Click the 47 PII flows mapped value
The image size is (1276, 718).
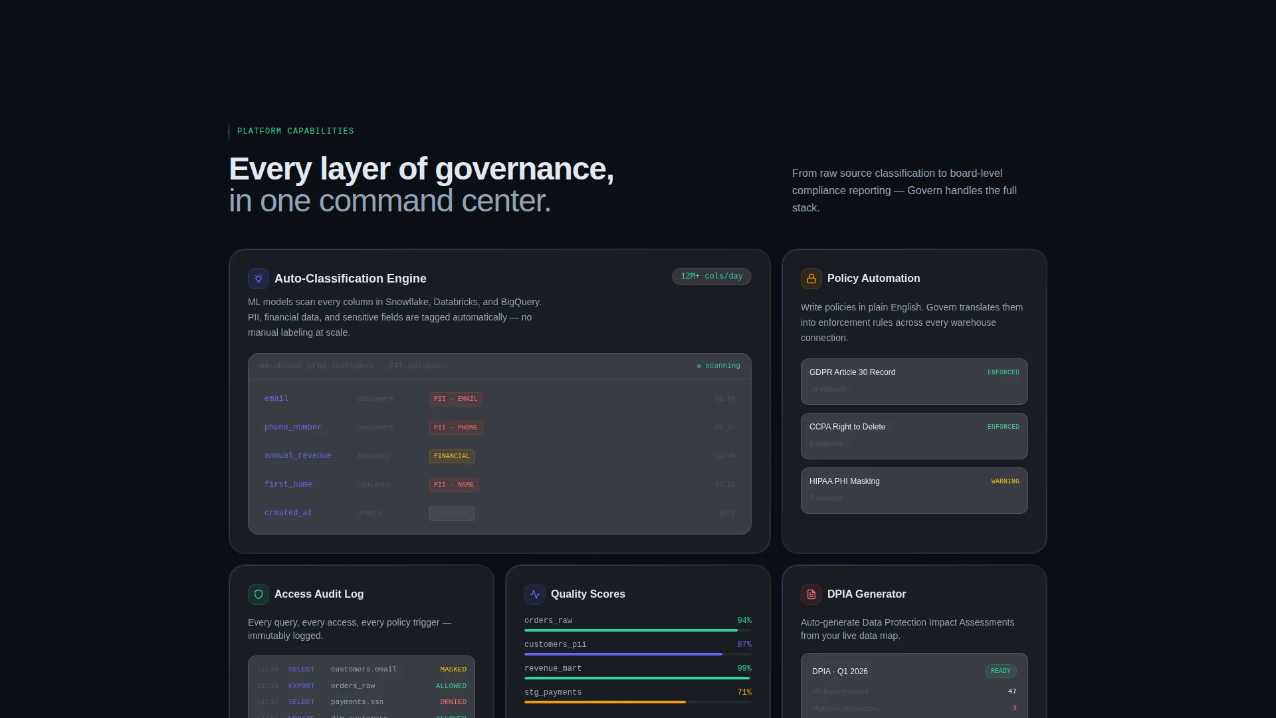tap(1012, 691)
